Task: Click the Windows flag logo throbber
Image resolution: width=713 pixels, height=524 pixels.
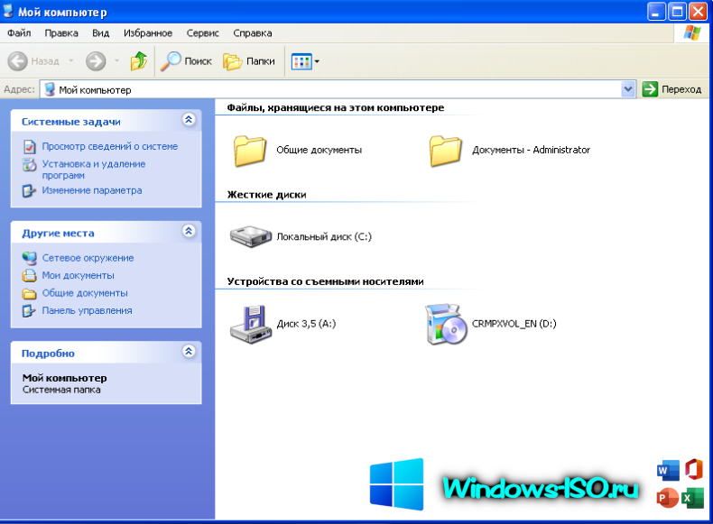Action: pos(692,32)
